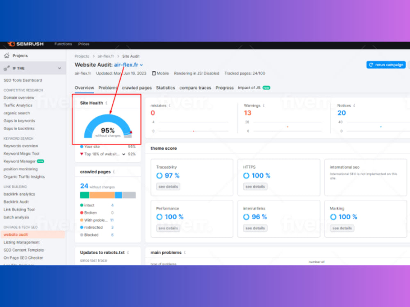Screen dimensions: 410x307
Task: Click the Internal links progress ring icon
Action: coord(246,217)
